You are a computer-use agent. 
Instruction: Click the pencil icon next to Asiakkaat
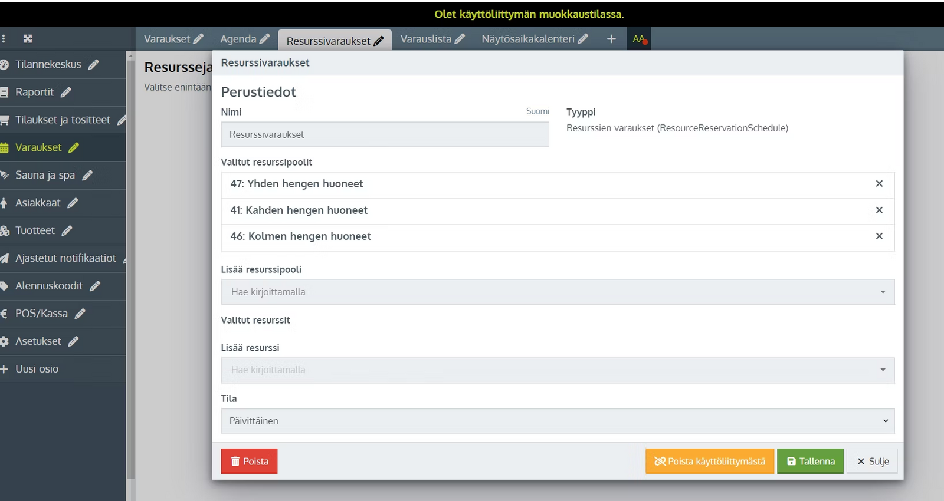point(73,203)
